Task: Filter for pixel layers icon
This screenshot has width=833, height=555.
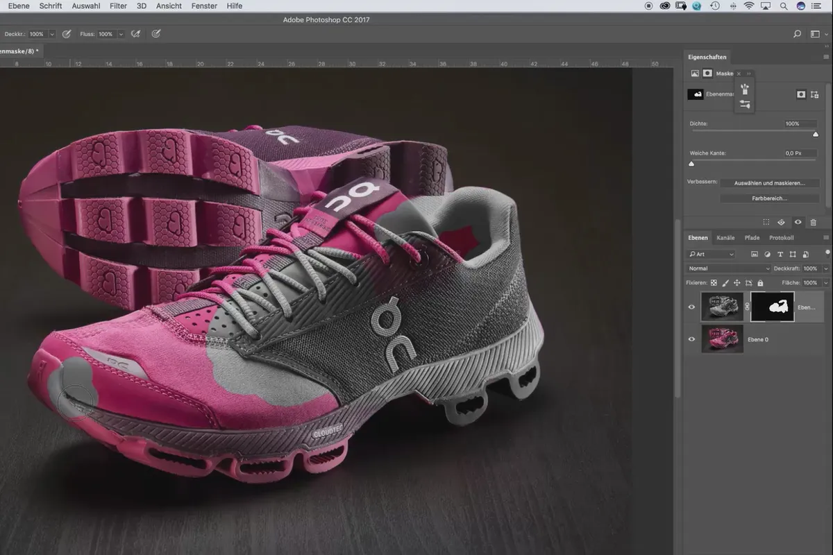Action: (x=754, y=255)
